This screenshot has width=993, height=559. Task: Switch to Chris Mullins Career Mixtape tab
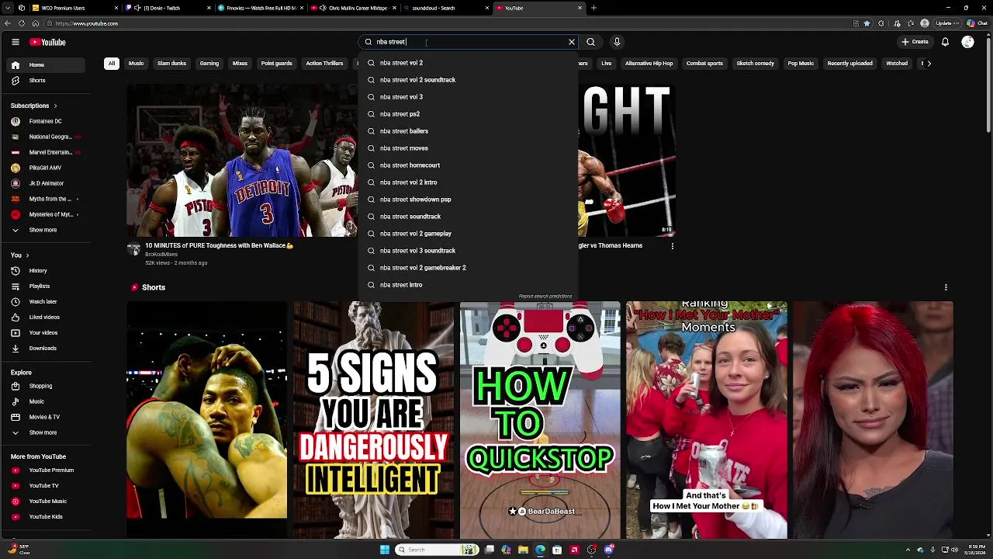coord(352,8)
